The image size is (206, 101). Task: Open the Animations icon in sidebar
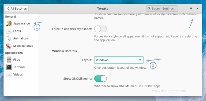coord(9,38)
